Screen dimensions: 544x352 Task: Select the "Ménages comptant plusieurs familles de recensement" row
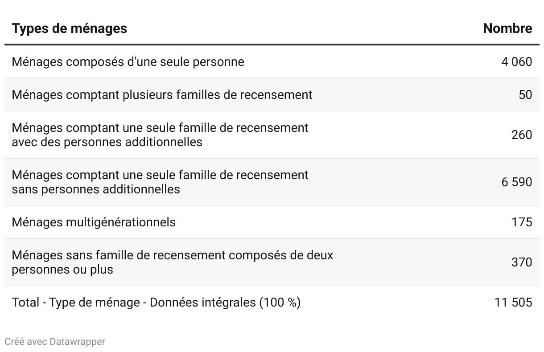[x=162, y=94]
